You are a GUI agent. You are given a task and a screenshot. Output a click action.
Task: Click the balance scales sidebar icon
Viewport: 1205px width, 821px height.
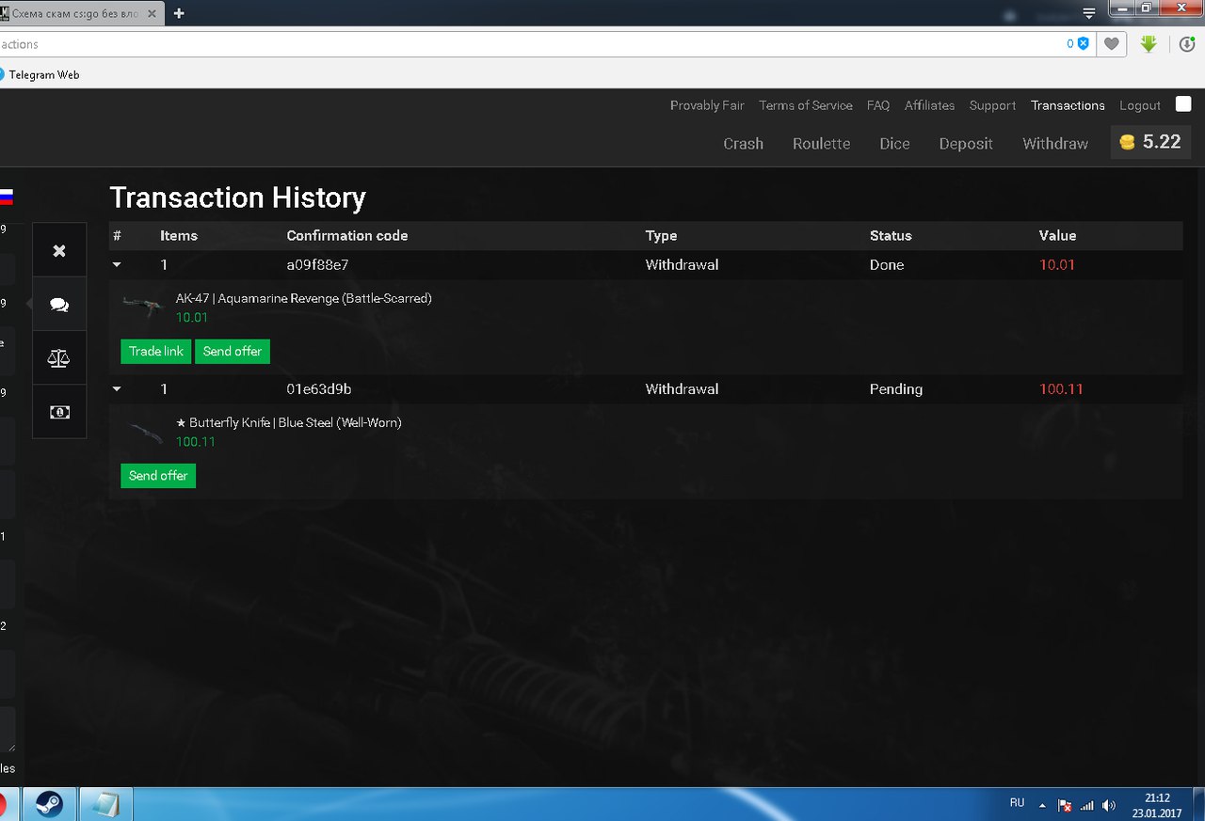(59, 358)
